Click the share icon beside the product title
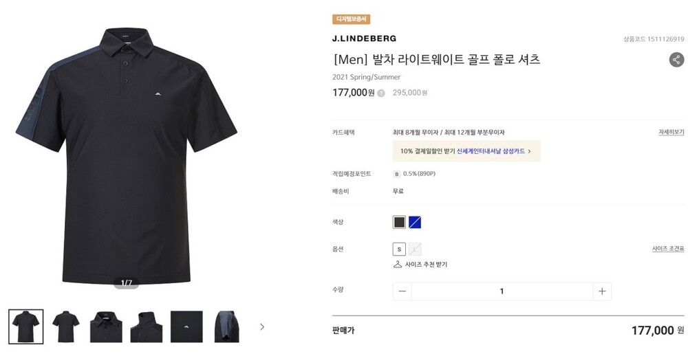688x354 pixels. [676, 60]
